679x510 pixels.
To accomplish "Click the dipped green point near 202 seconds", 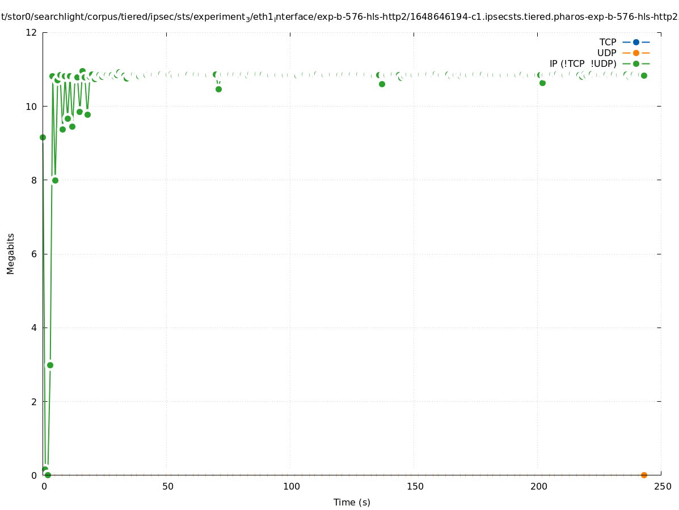I will pyautogui.click(x=542, y=83).
